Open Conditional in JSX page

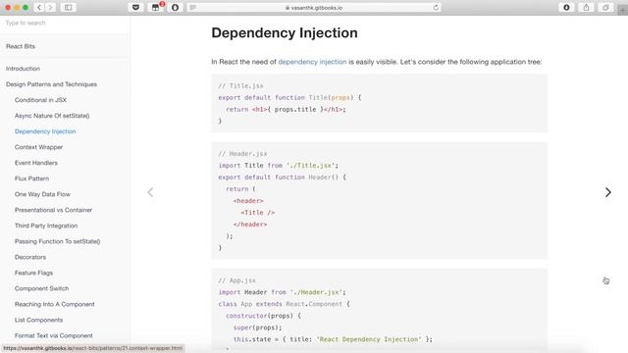coord(40,100)
